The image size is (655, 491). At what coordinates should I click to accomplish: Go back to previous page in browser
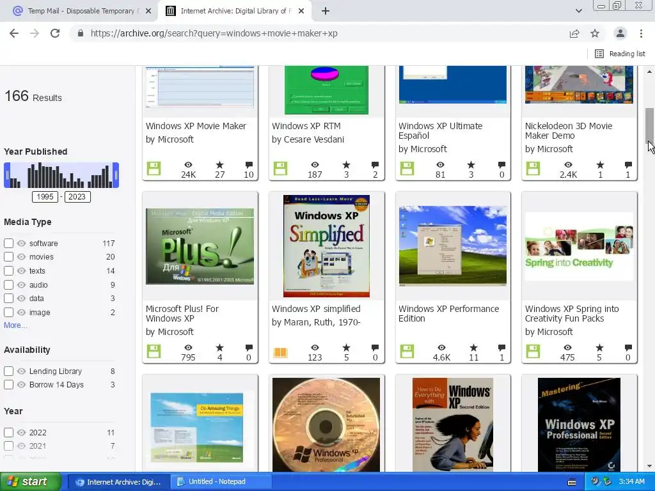click(14, 33)
